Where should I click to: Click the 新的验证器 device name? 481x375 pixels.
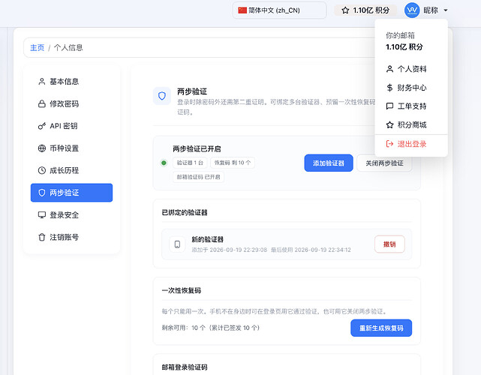(x=207, y=239)
